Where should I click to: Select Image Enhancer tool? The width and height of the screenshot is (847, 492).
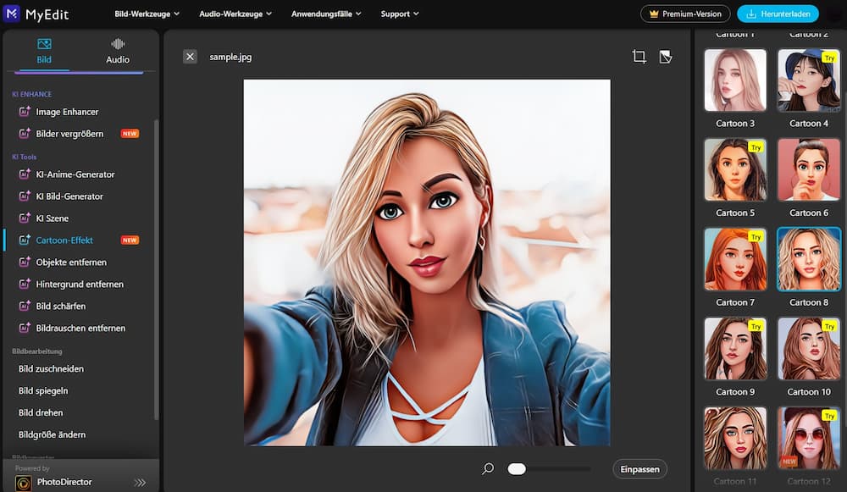click(x=67, y=112)
